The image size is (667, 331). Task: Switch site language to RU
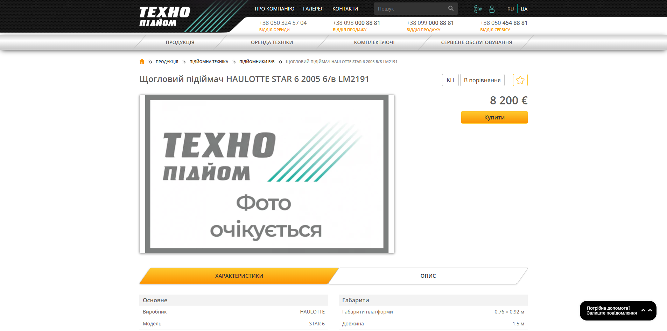click(511, 9)
